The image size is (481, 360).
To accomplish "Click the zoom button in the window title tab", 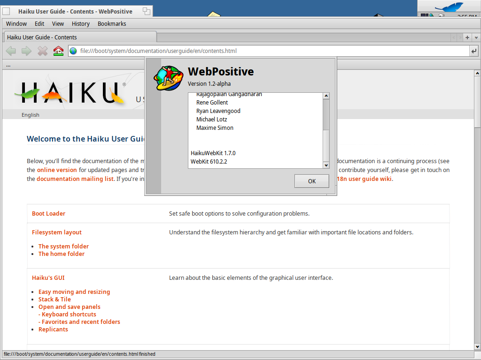I will point(147,11).
